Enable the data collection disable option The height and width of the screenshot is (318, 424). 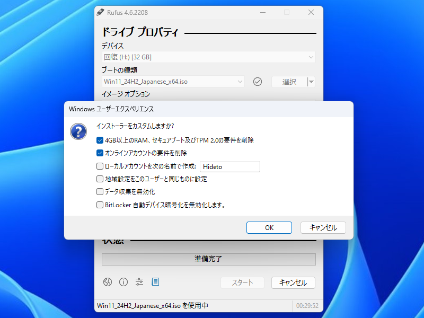coord(99,192)
